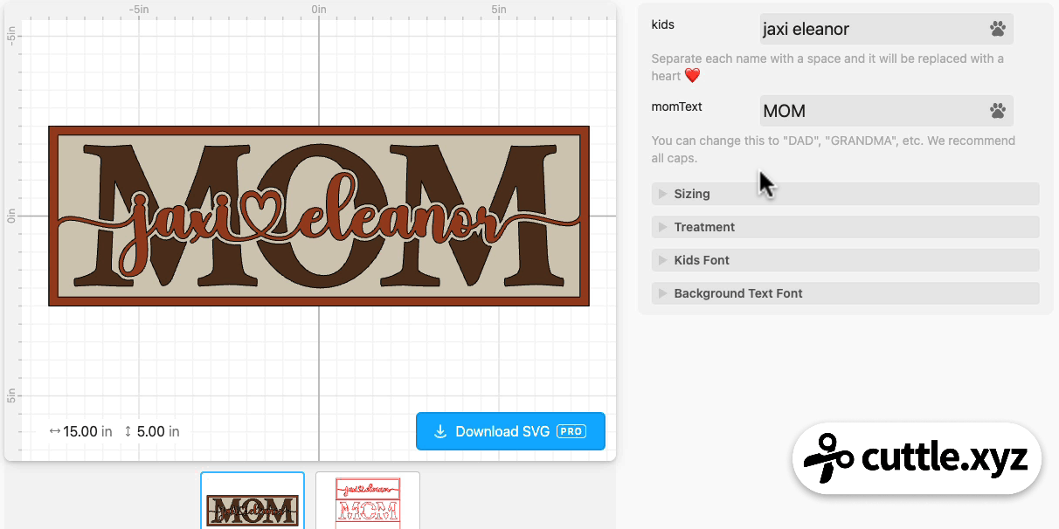Click the download arrow icon
This screenshot has height=529, width=1059.
tap(441, 431)
